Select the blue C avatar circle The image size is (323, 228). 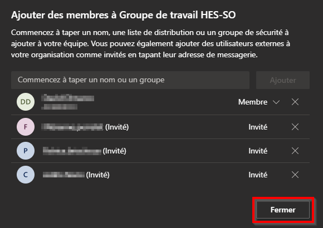pyautogui.click(x=26, y=175)
